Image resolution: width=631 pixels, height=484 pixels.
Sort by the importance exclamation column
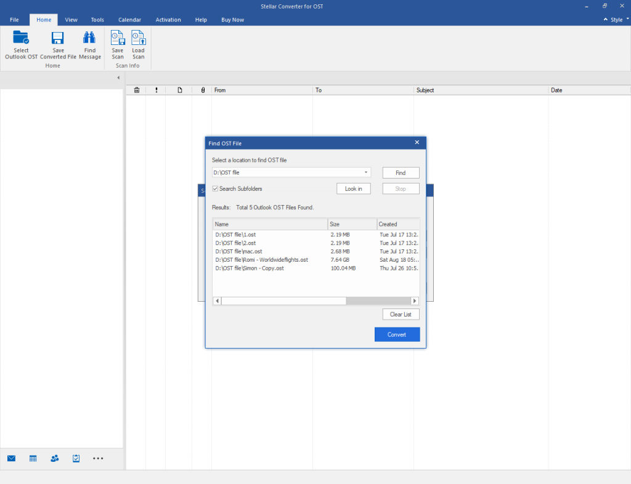coord(157,90)
